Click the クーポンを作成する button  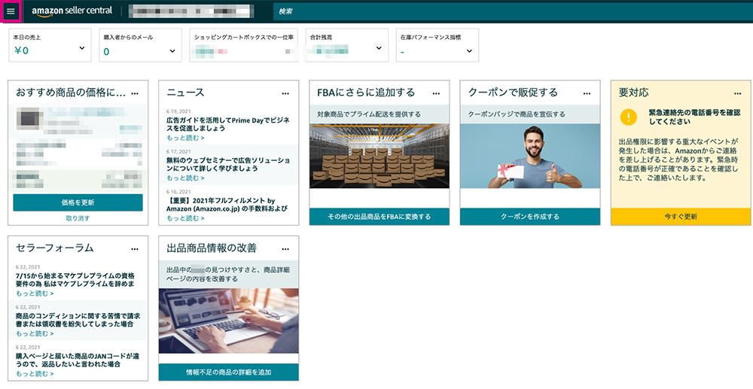click(530, 217)
